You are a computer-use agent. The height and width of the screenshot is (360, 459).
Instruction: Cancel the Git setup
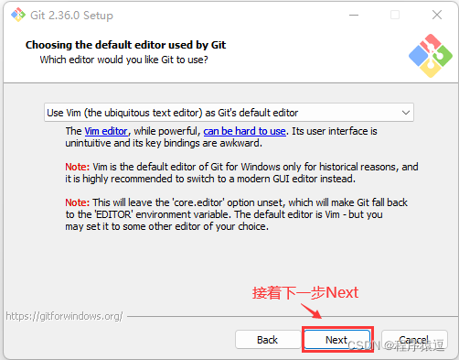[414, 340]
